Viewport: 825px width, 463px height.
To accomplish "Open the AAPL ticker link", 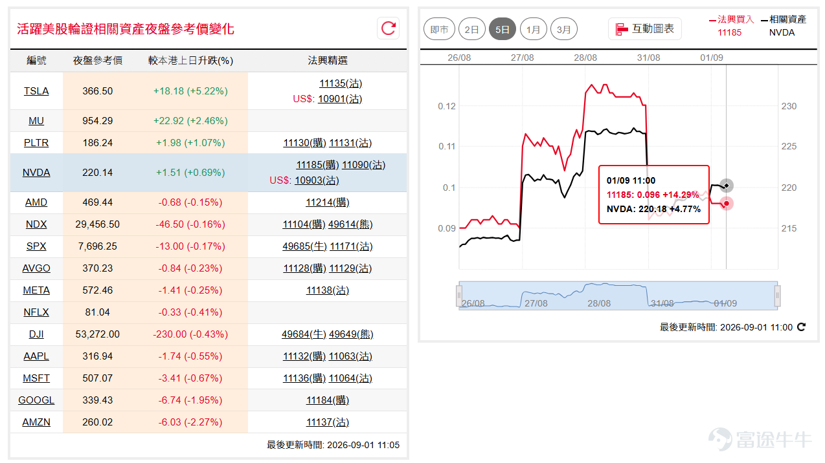I will coord(36,356).
